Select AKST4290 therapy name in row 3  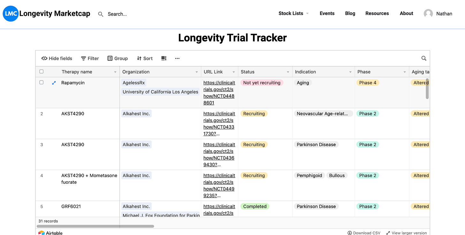coord(73,145)
